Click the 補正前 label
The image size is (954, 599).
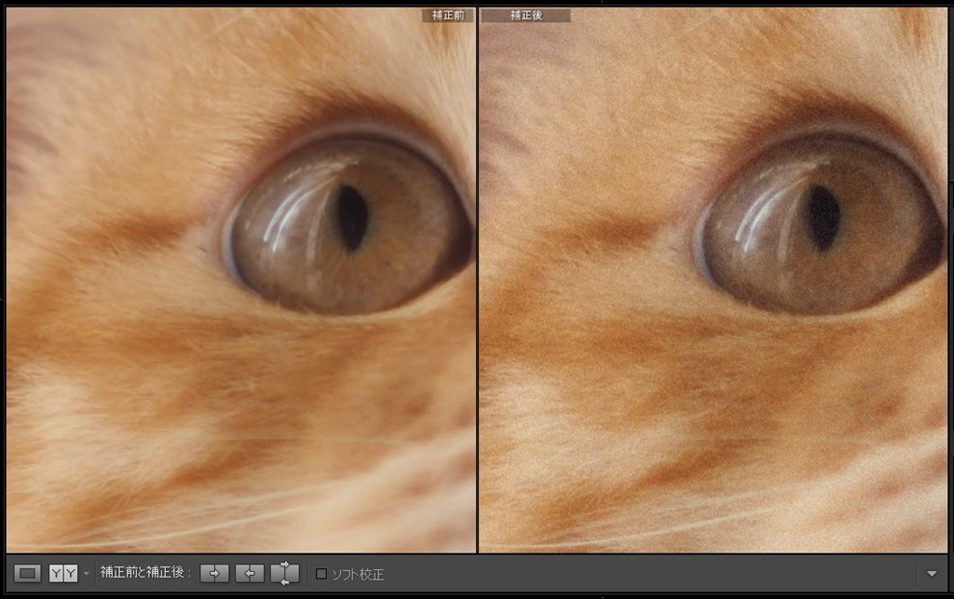tap(448, 15)
